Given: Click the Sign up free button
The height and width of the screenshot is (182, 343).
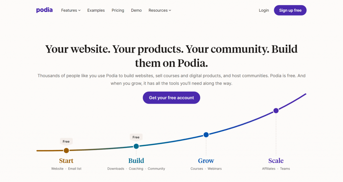Looking at the screenshot, I should [x=290, y=10].
